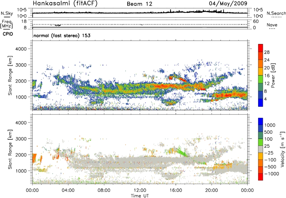Click the -500 value on the velocity colorbar
Screen dimensions: 286x198
tap(270, 167)
